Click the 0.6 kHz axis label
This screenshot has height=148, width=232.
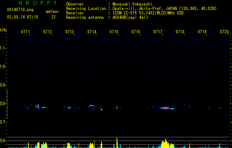pyautogui.click(x=3, y=141)
